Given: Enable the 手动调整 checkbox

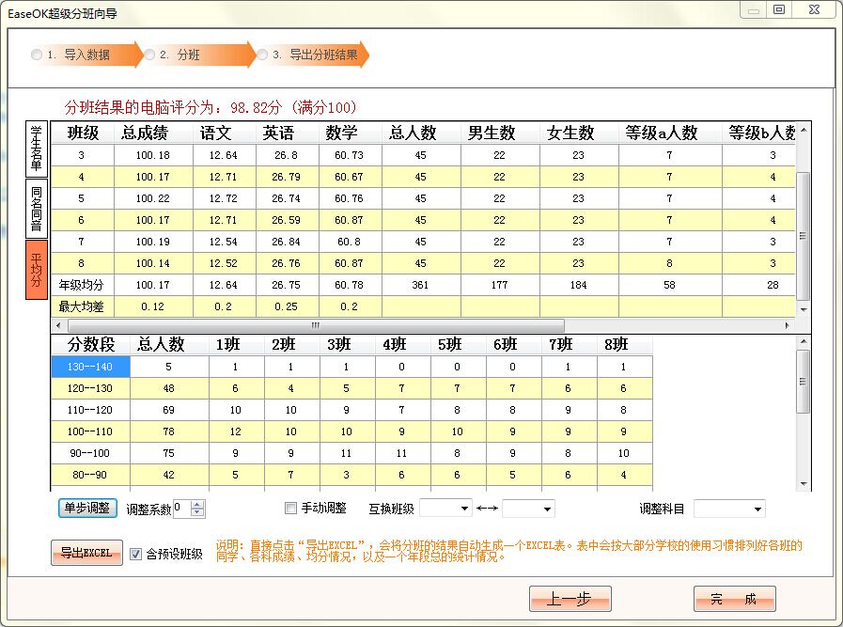Looking at the screenshot, I should pyautogui.click(x=291, y=508).
